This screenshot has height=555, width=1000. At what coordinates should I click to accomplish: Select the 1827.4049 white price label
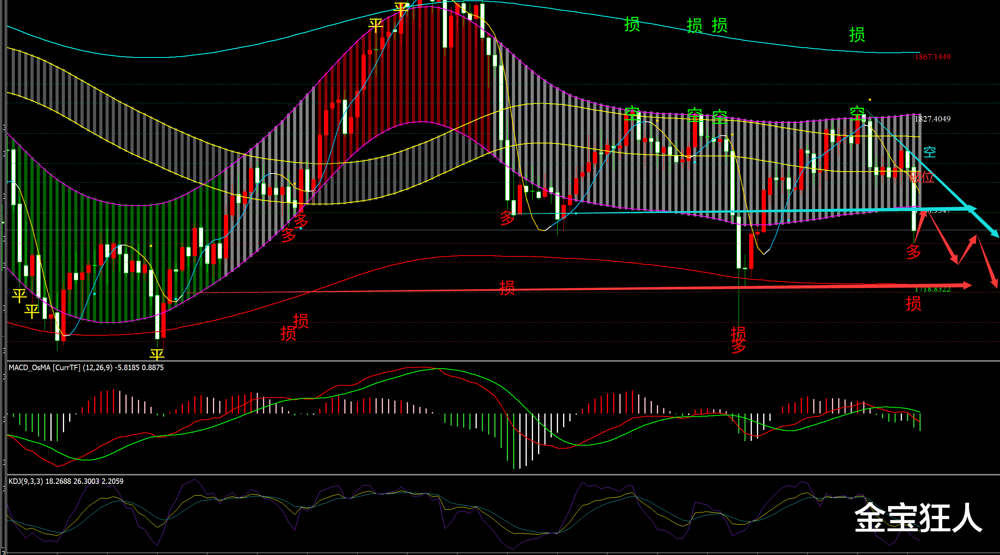tap(932, 119)
